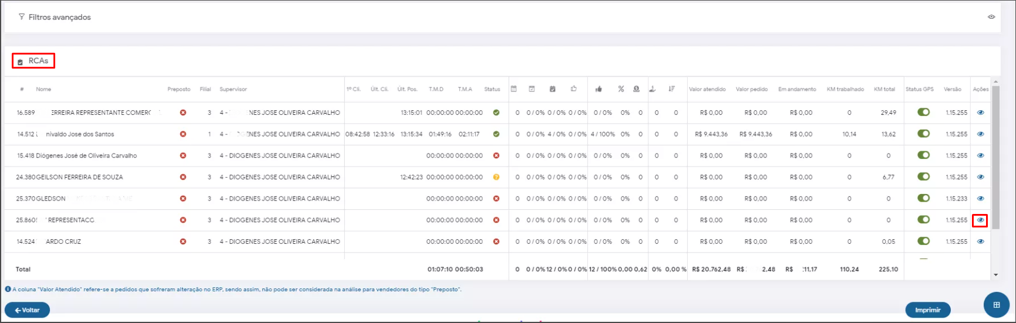The image size is (1016, 323).
Task: View details for nivaldo Jose dos Santos
Action: (x=980, y=134)
